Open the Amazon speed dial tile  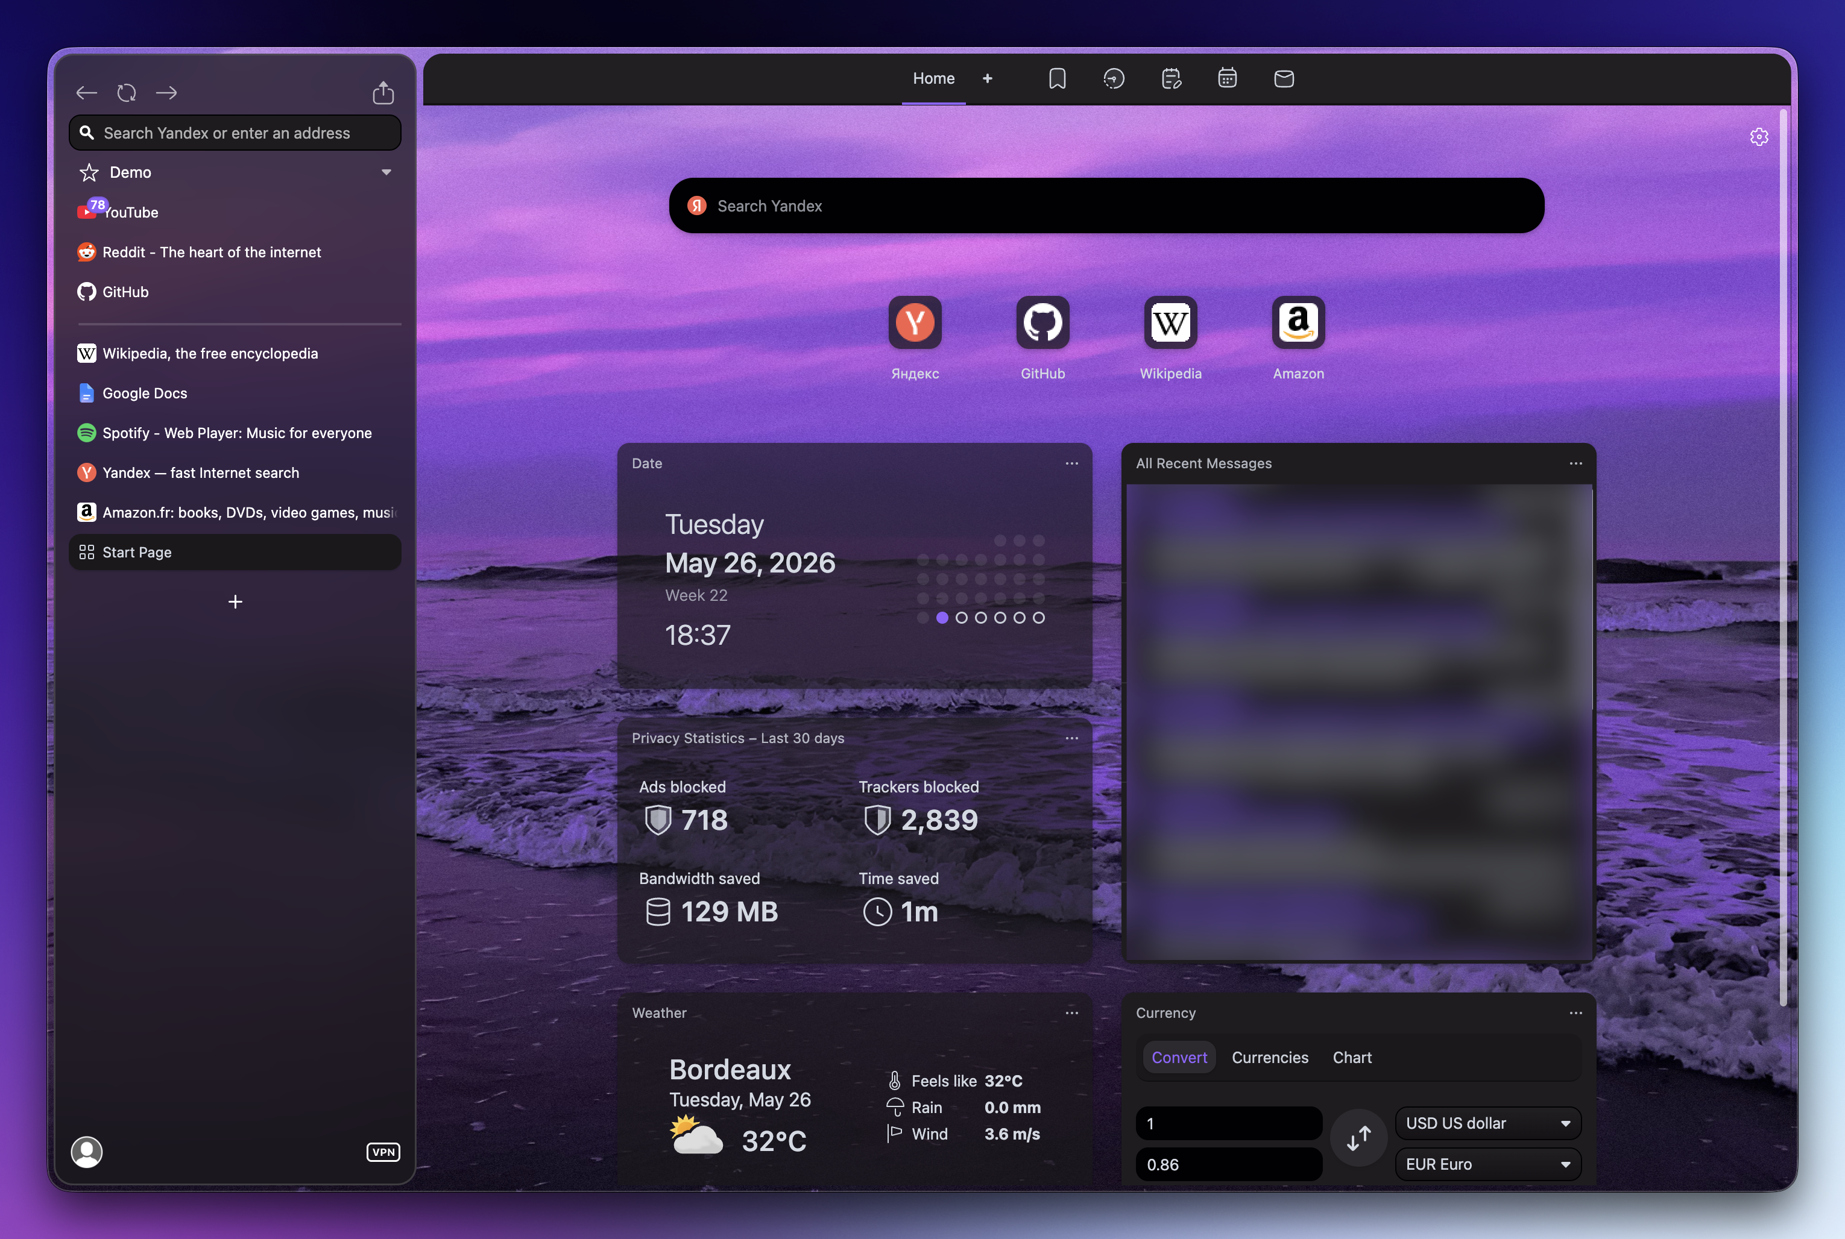[1298, 322]
